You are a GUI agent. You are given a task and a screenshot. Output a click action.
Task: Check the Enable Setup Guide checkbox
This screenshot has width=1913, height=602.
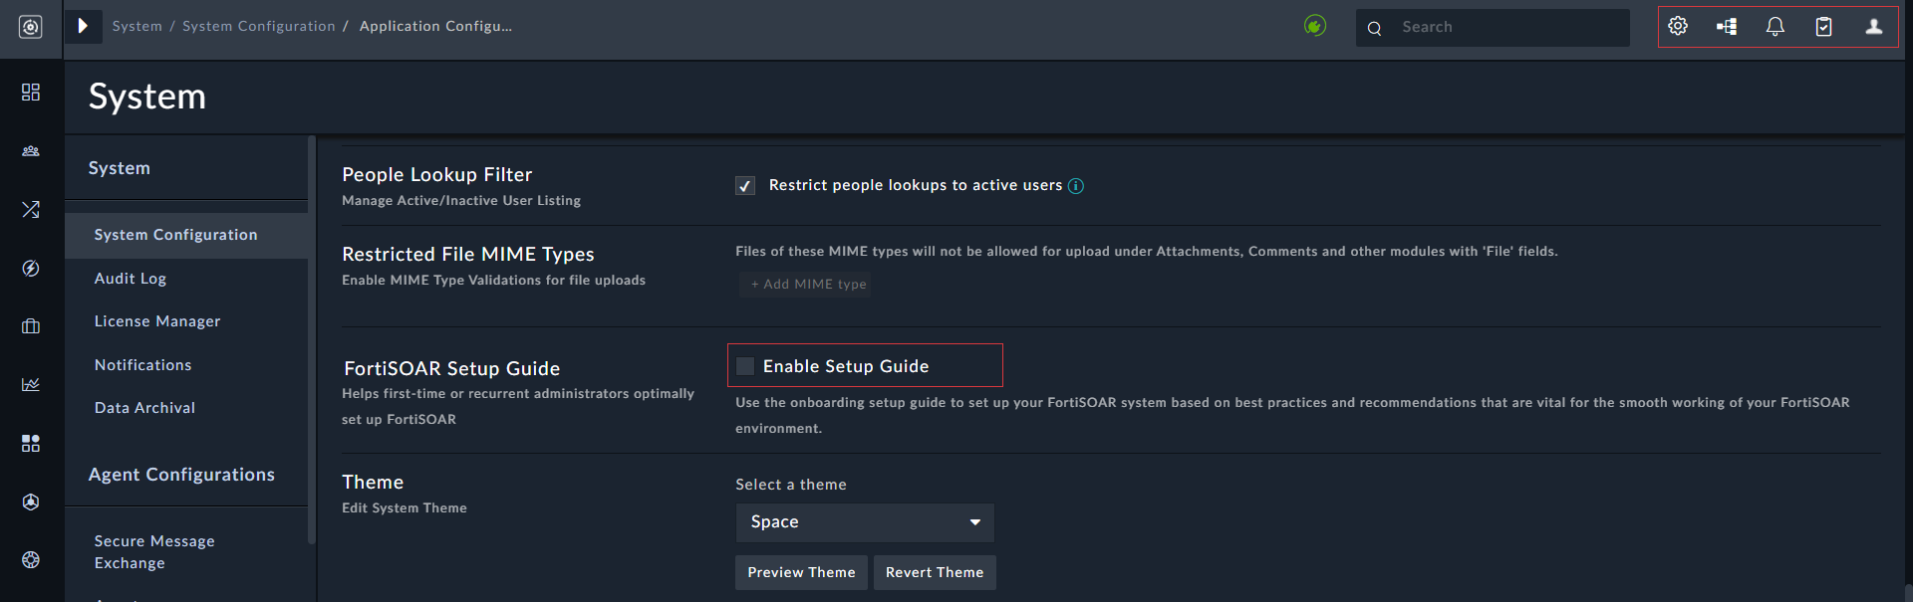click(x=745, y=366)
